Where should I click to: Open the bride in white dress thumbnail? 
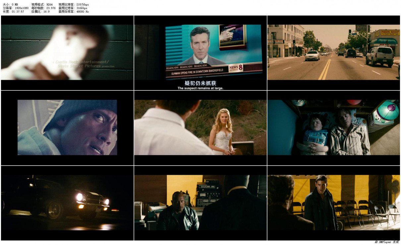tap(200, 128)
